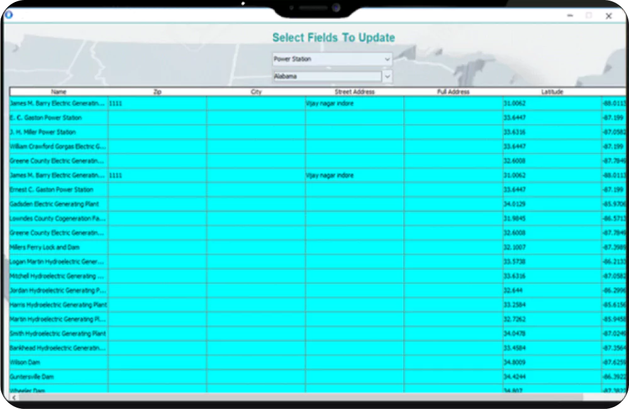Select the City column header
This screenshot has height=409, width=629.
256,92
